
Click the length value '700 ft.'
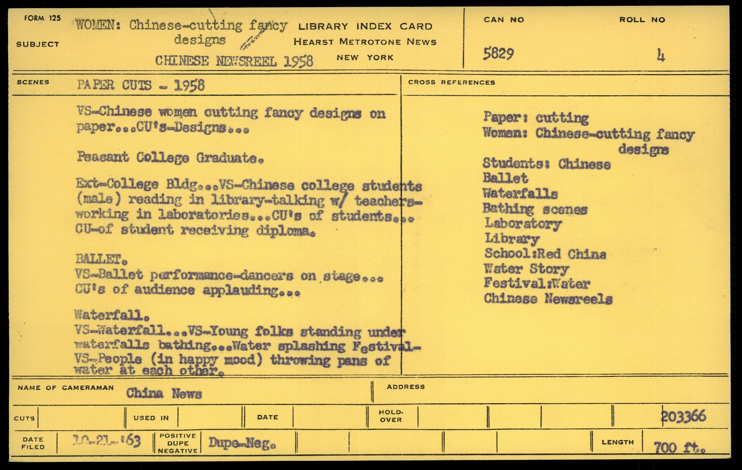click(679, 447)
